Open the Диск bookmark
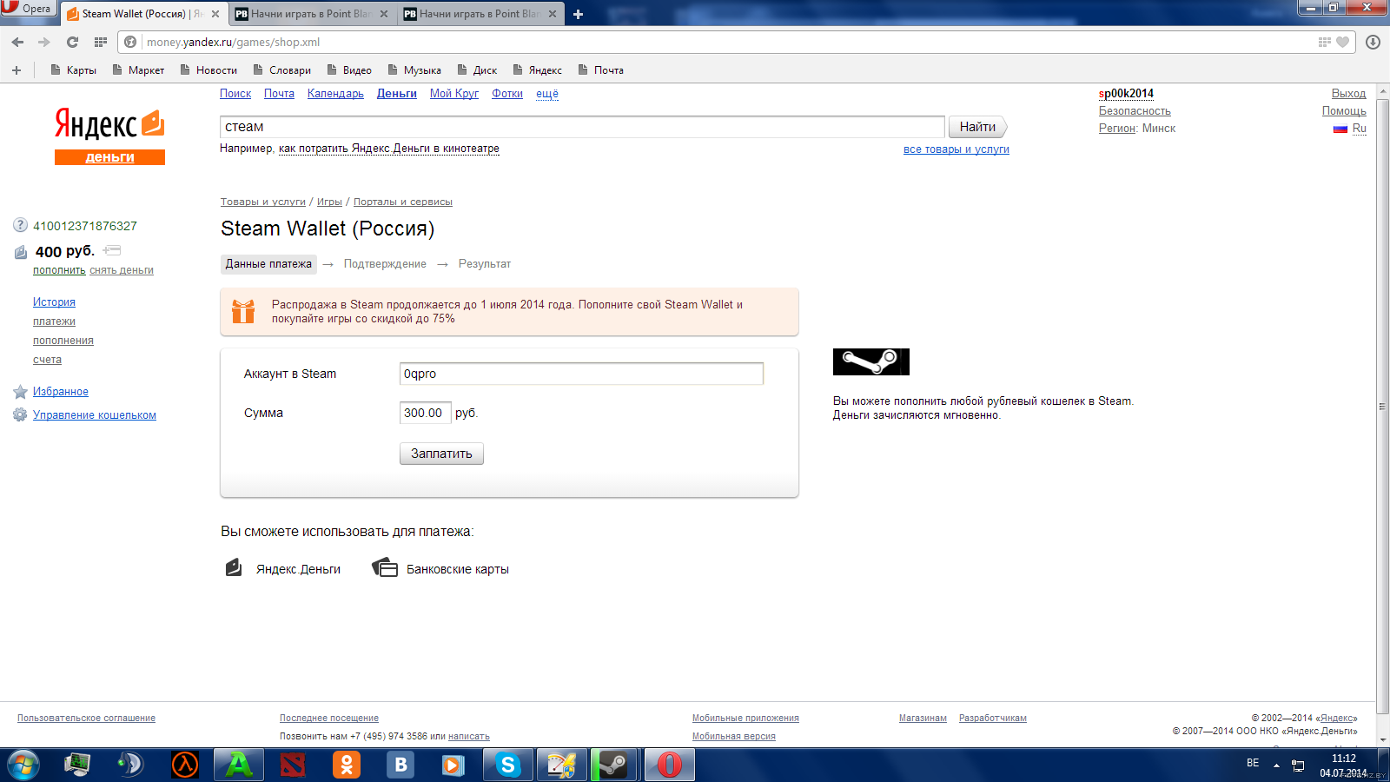 [x=477, y=70]
